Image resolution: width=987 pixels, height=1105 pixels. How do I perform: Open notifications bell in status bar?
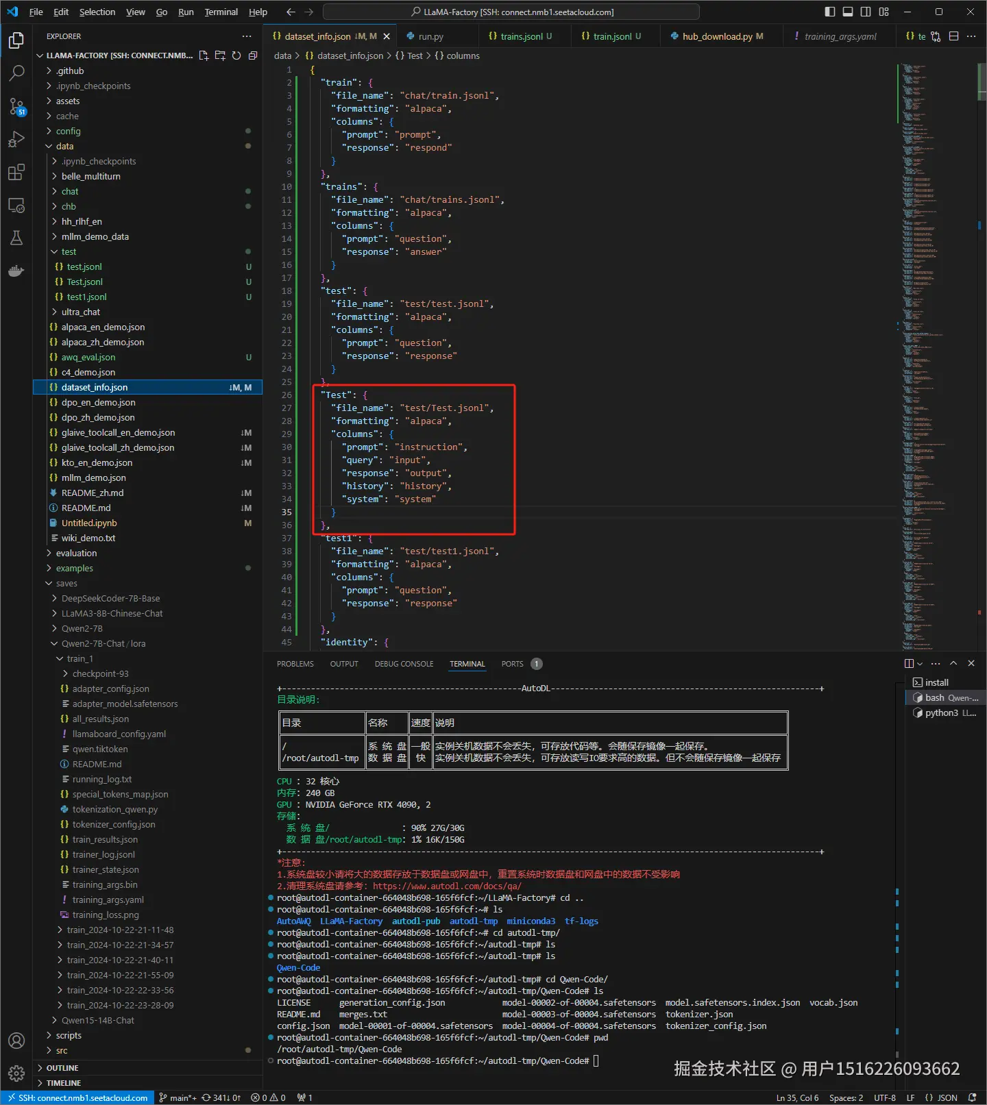(x=972, y=1097)
